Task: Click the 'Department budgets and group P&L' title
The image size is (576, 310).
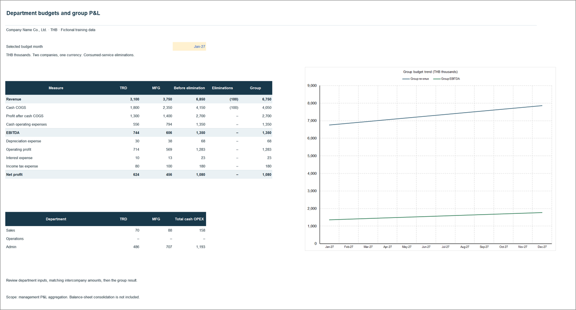Action: click(x=53, y=13)
